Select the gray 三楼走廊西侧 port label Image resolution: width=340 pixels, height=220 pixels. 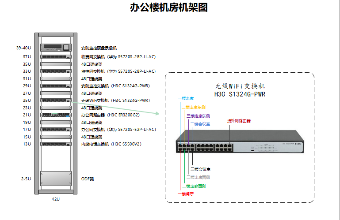[x=198, y=177]
